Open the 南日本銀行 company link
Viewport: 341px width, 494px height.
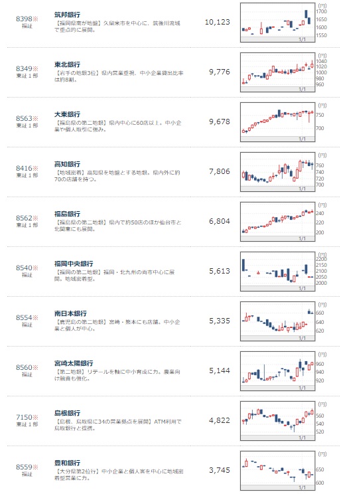(70, 313)
